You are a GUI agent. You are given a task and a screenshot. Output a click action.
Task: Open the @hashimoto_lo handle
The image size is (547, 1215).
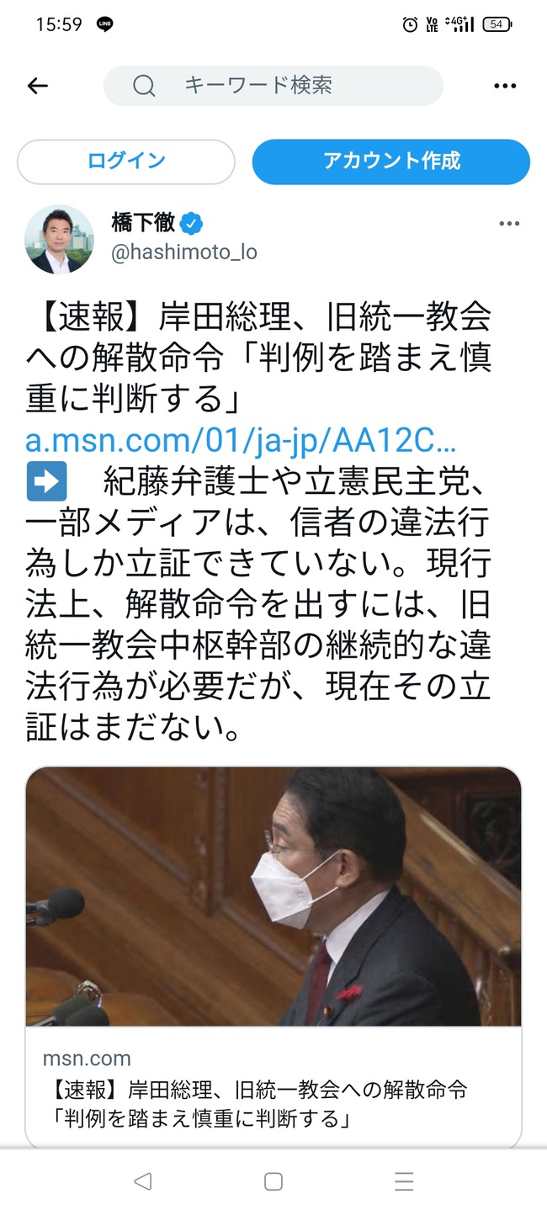coord(184,252)
